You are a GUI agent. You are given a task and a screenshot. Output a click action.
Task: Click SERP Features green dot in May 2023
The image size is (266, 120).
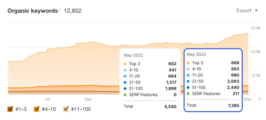(x=188, y=93)
